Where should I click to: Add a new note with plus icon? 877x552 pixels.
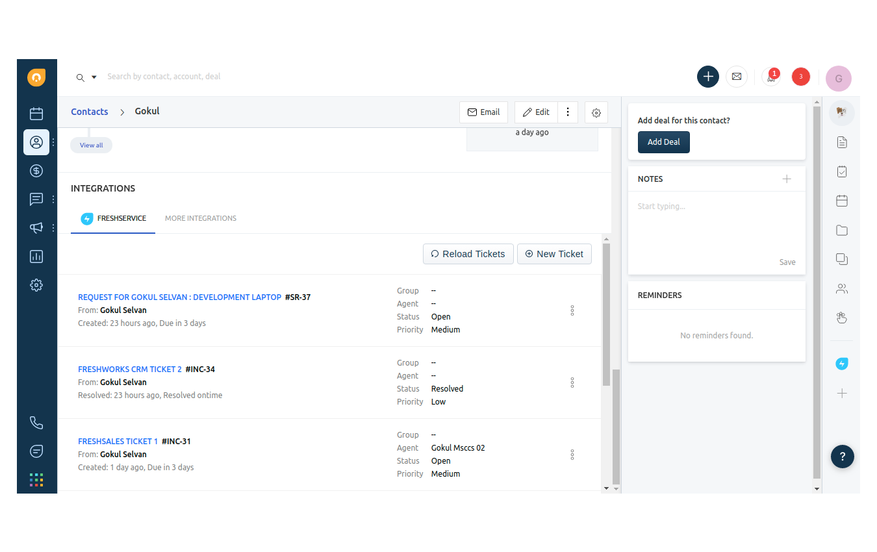(x=787, y=179)
